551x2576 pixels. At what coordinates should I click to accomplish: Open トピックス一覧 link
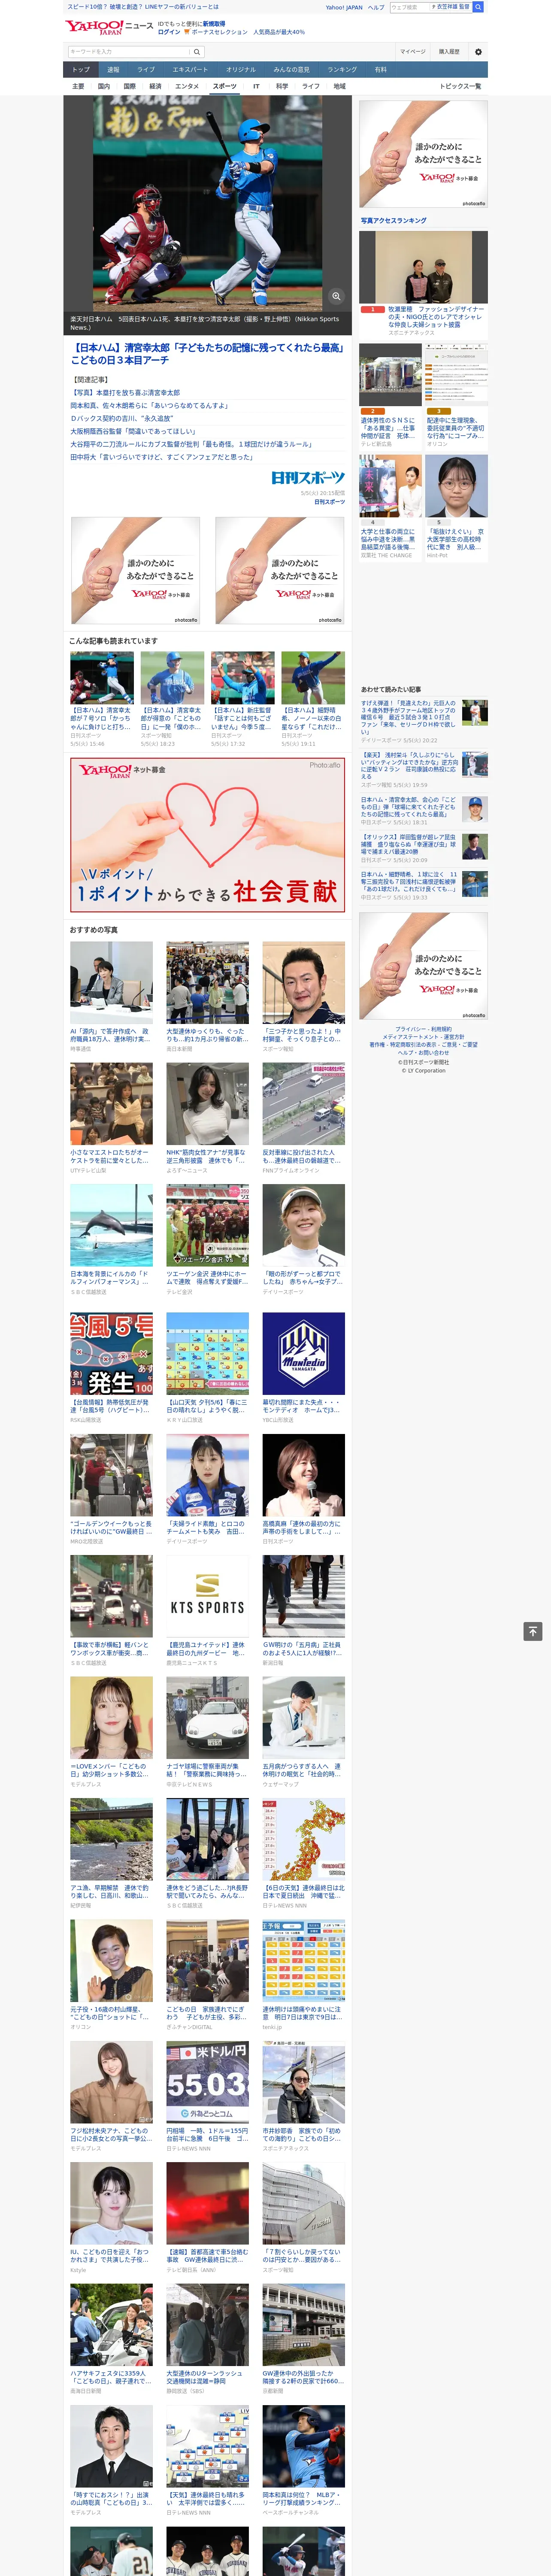tap(460, 86)
